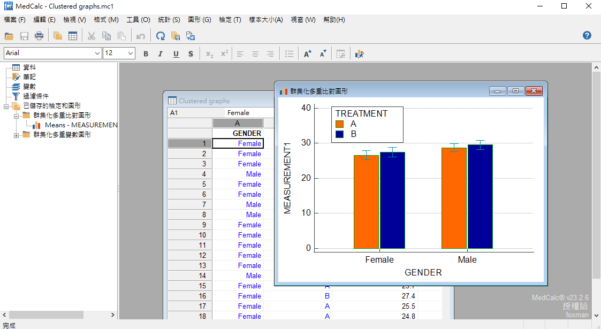Select 筆記 in the sidebar tree

click(x=29, y=77)
